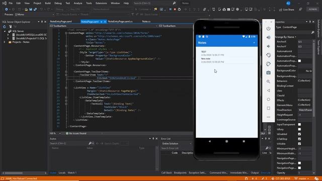322x181 pixels.
Task: Click the ADMIN button
Action: point(313,9)
